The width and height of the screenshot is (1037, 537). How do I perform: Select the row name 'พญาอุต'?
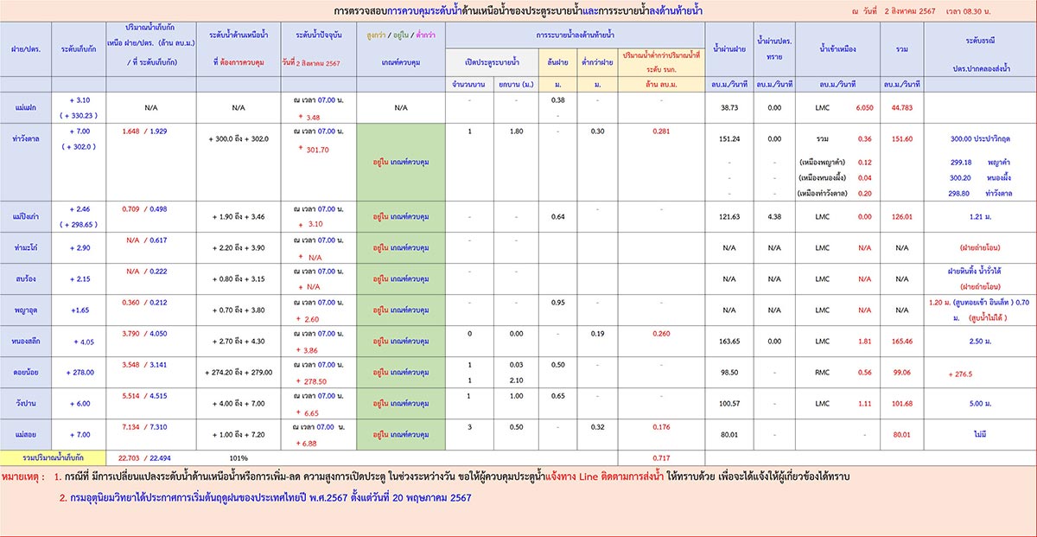tap(24, 310)
